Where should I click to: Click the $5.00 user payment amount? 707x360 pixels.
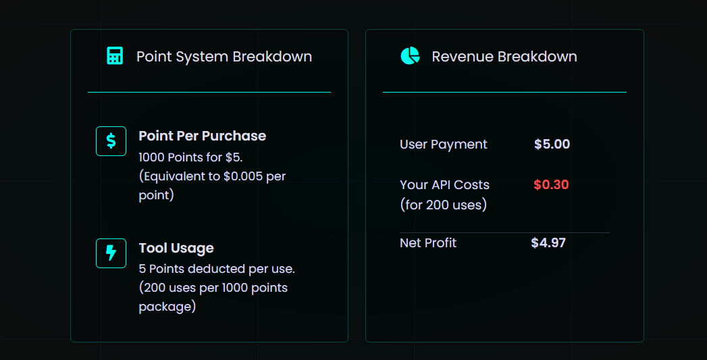[552, 145]
